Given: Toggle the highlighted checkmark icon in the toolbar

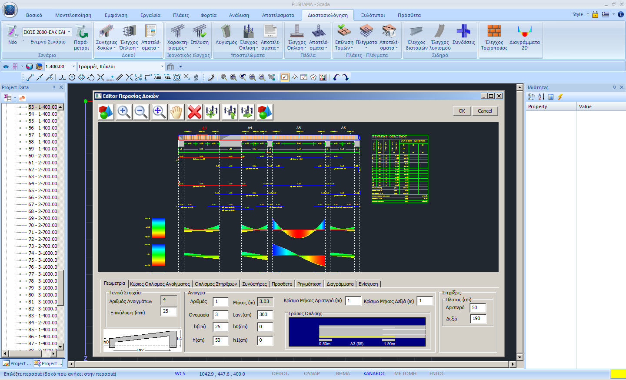Looking at the screenshot, I should pos(285,77).
